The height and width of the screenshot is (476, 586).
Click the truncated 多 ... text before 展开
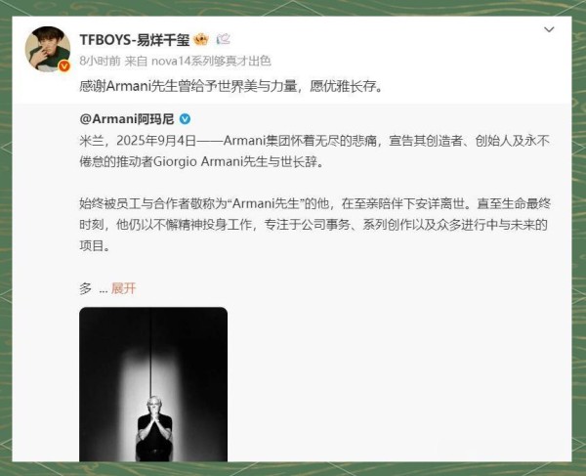(x=94, y=288)
